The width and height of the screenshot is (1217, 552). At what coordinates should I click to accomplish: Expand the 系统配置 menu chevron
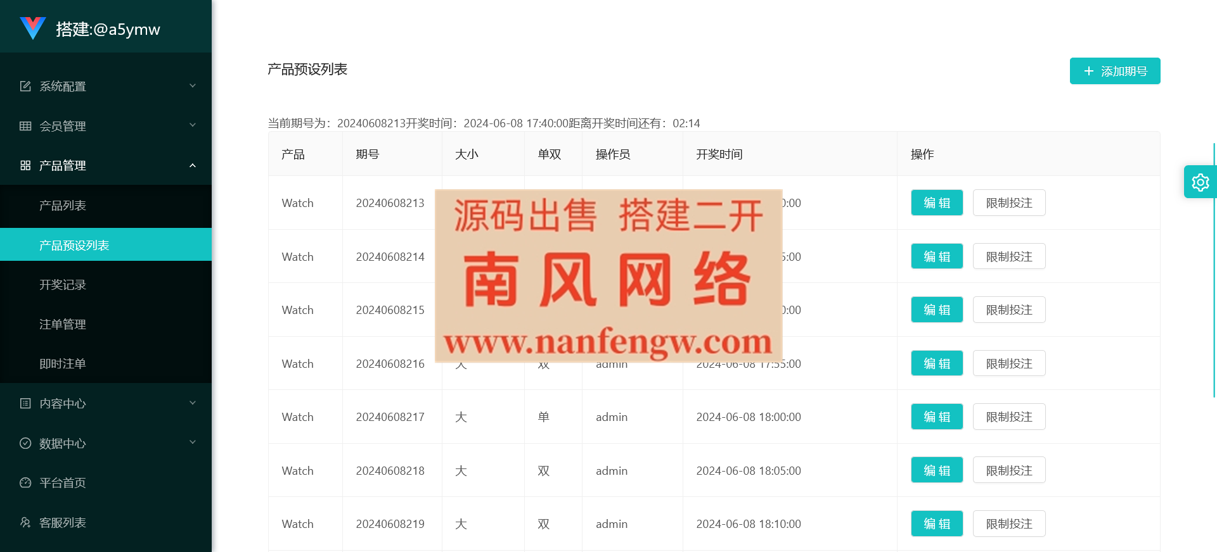point(193,86)
